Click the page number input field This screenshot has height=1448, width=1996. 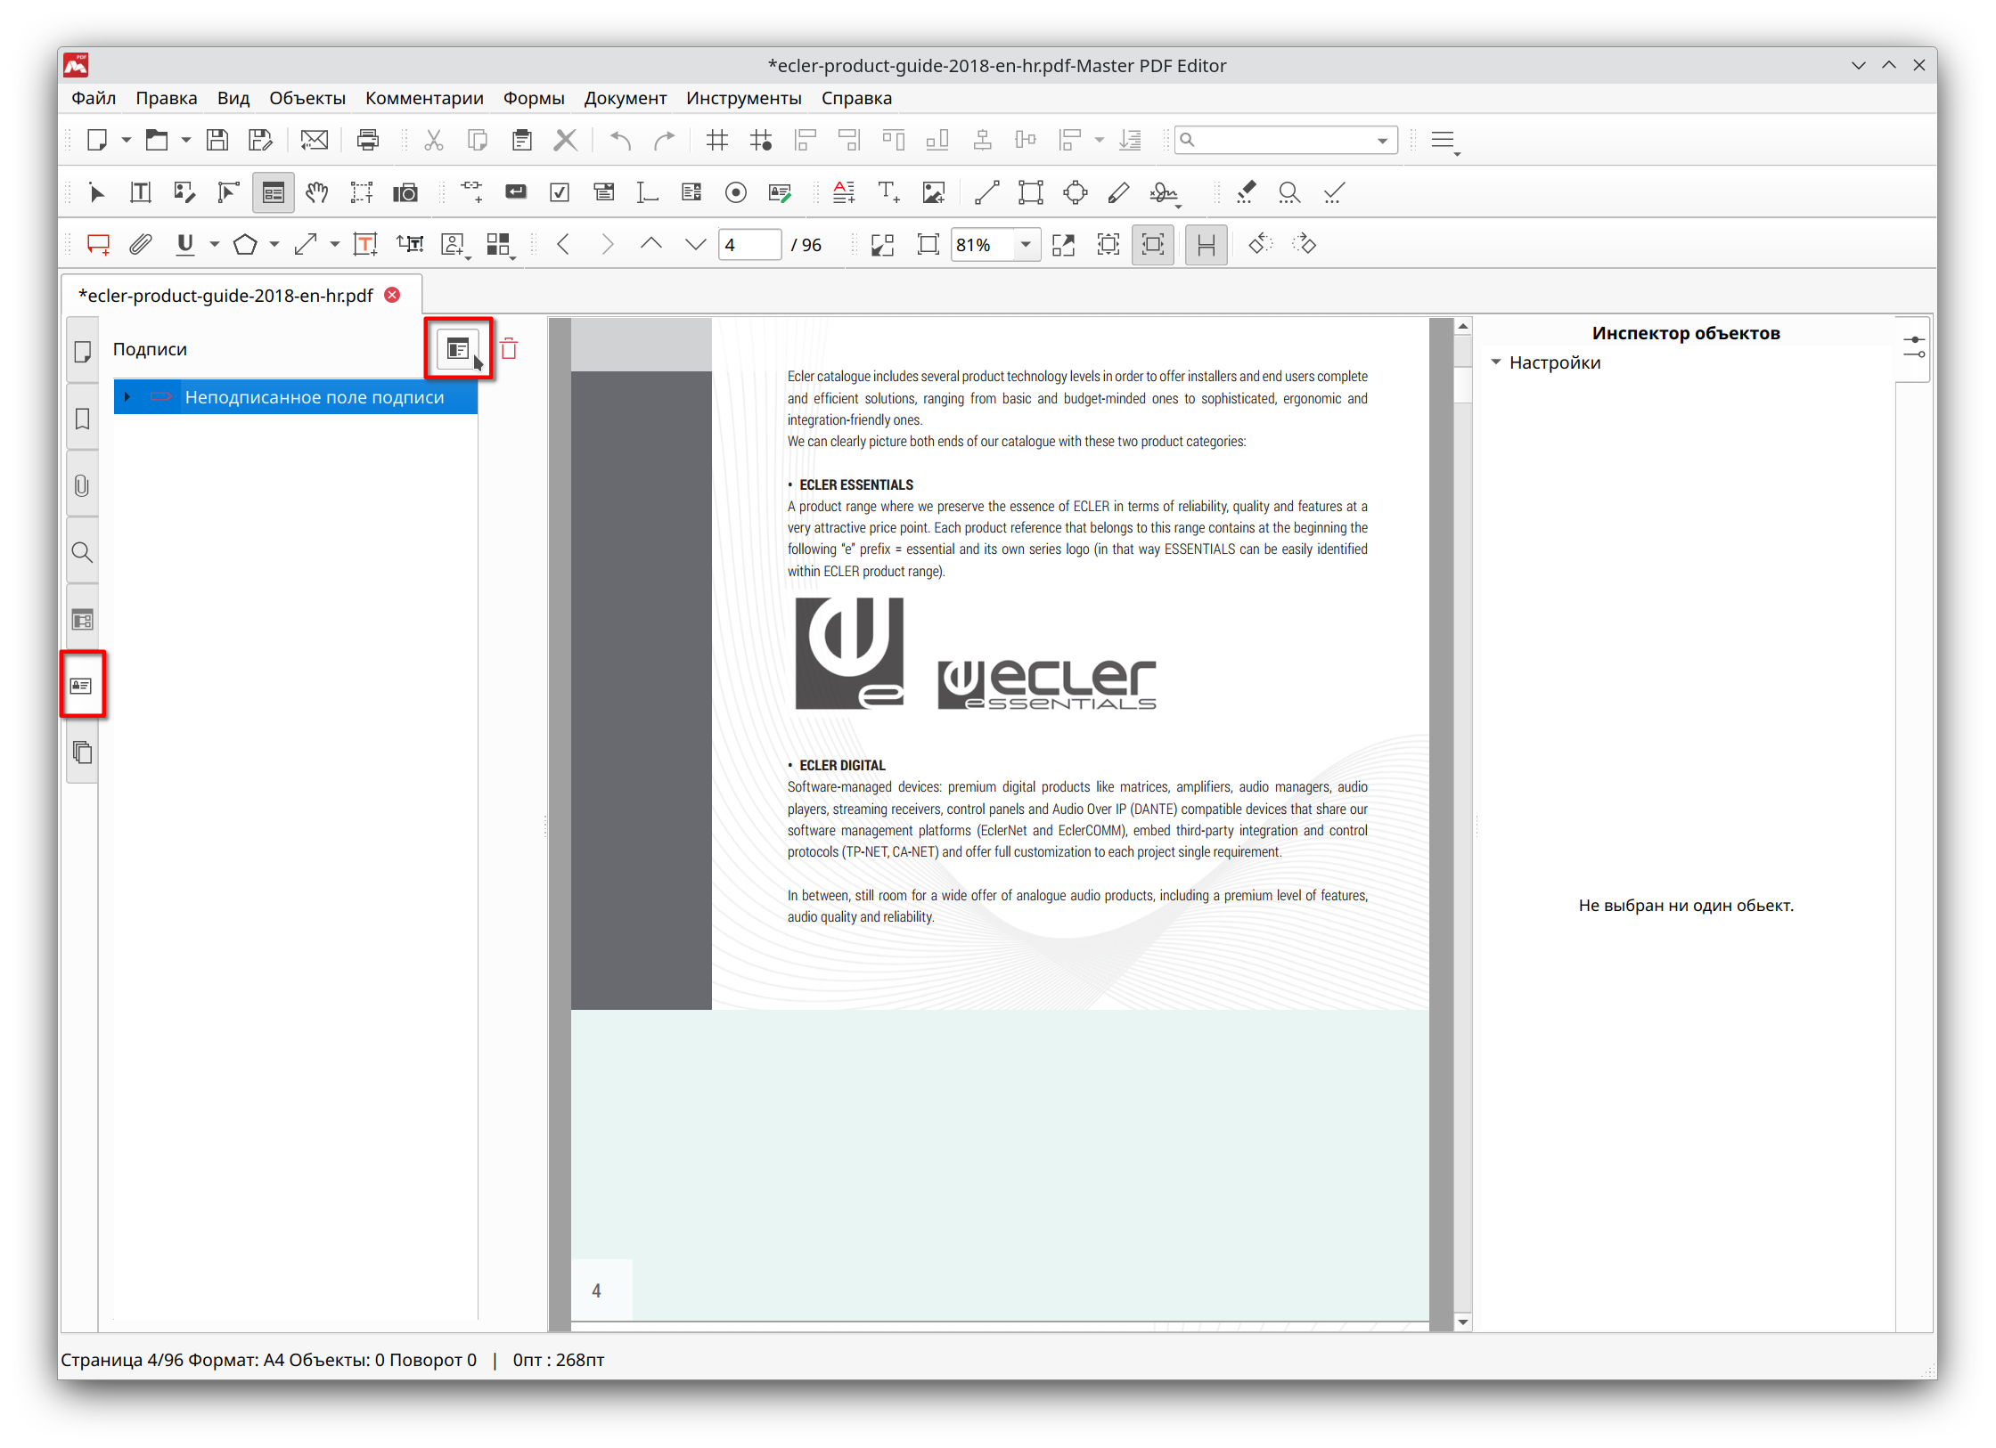pos(748,244)
